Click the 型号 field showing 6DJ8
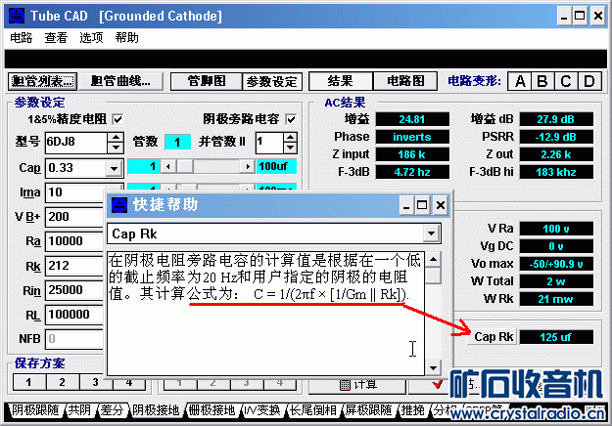Viewport: 612px width, 426px height. [76, 143]
